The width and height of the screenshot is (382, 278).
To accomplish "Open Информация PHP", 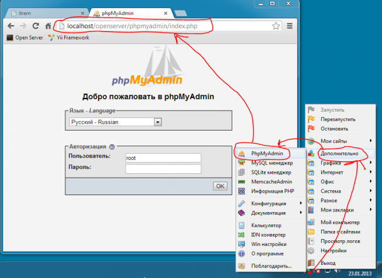I will tap(271, 191).
